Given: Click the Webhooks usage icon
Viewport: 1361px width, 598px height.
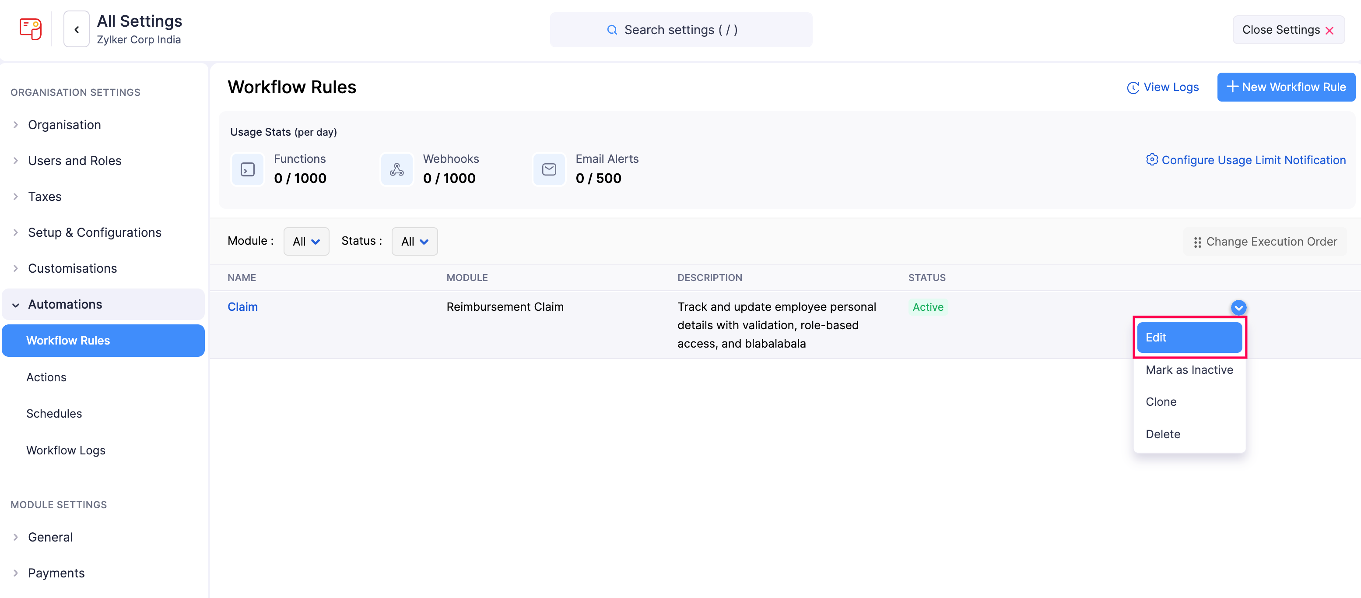Looking at the screenshot, I should pyautogui.click(x=397, y=169).
